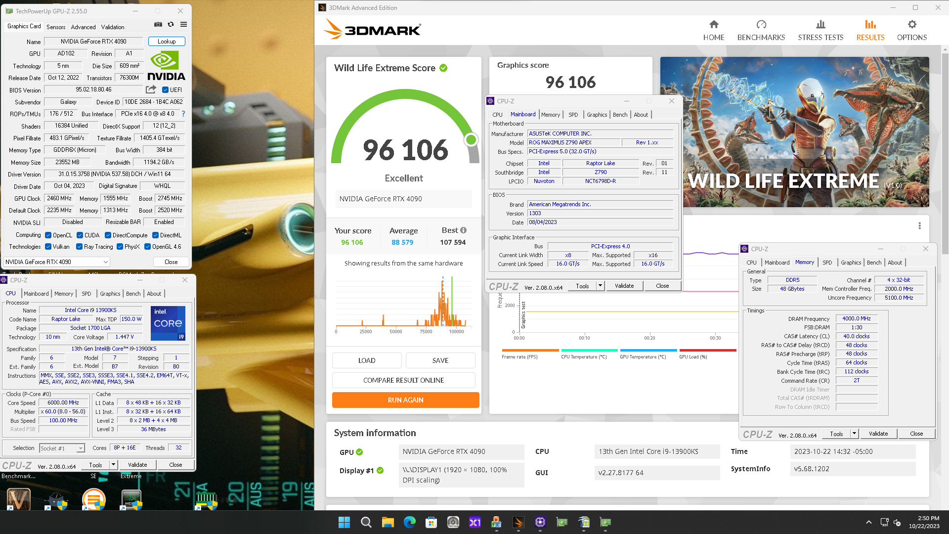Click the Frame rate (FPS) legend color bar
The width and height of the screenshot is (949, 534).
pyautogui.click(x=530, y=350)
